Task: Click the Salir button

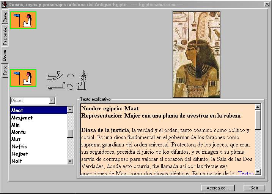Action: (254, 188)
